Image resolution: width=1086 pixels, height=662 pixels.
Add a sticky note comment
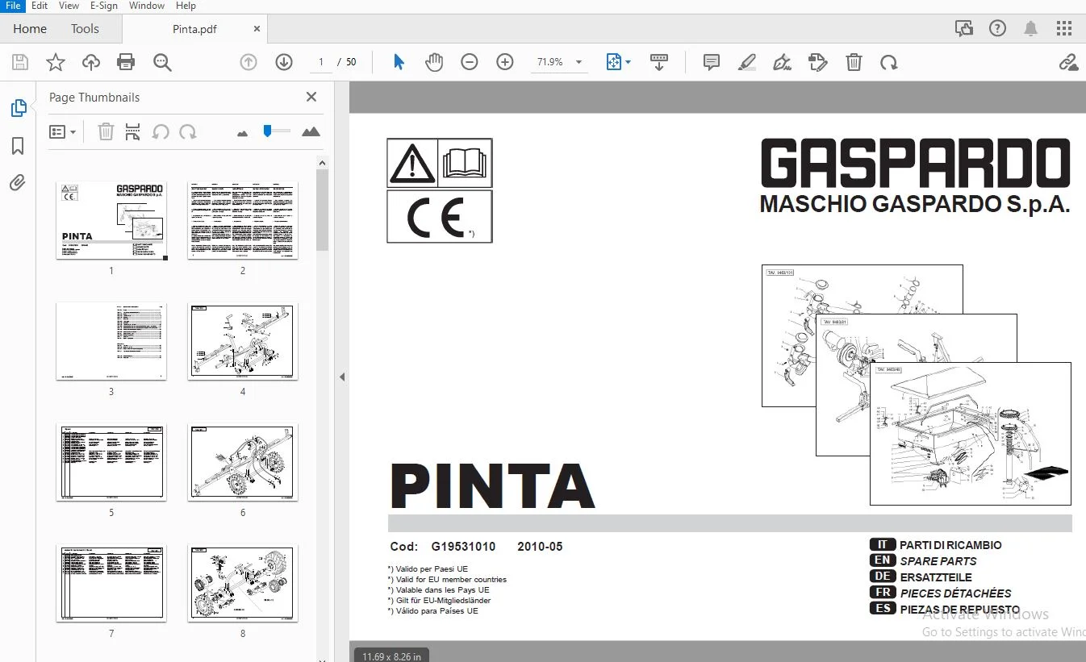pyautogui.click(x=711, y=62)
